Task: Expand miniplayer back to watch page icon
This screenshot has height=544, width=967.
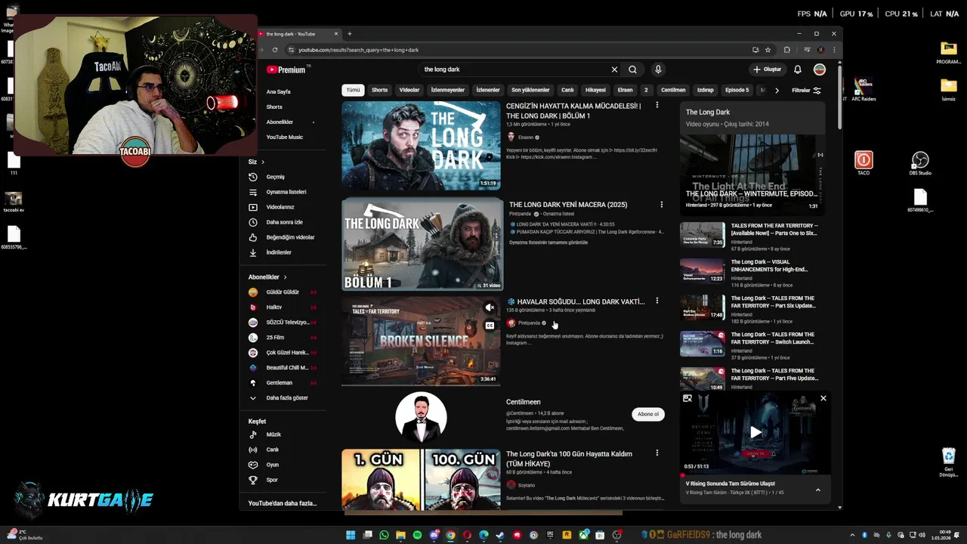Action: coord(687,398)
